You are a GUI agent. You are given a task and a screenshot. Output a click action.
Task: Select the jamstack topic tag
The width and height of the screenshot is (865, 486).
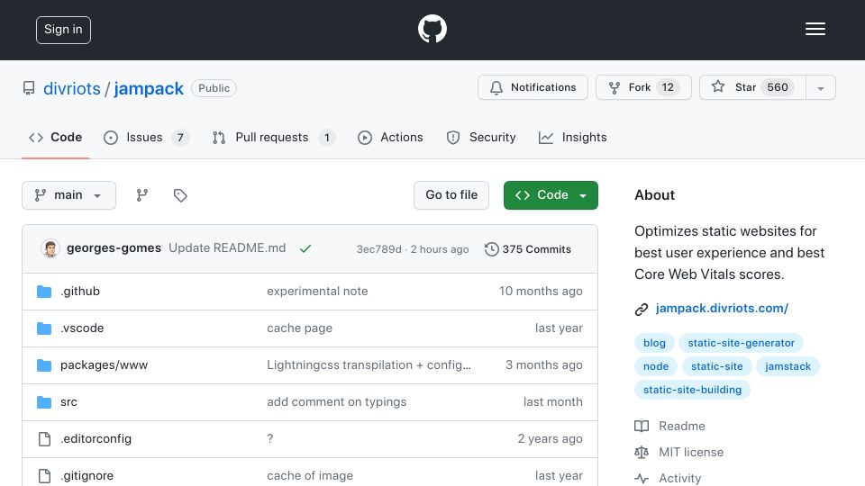pos(788,366)
